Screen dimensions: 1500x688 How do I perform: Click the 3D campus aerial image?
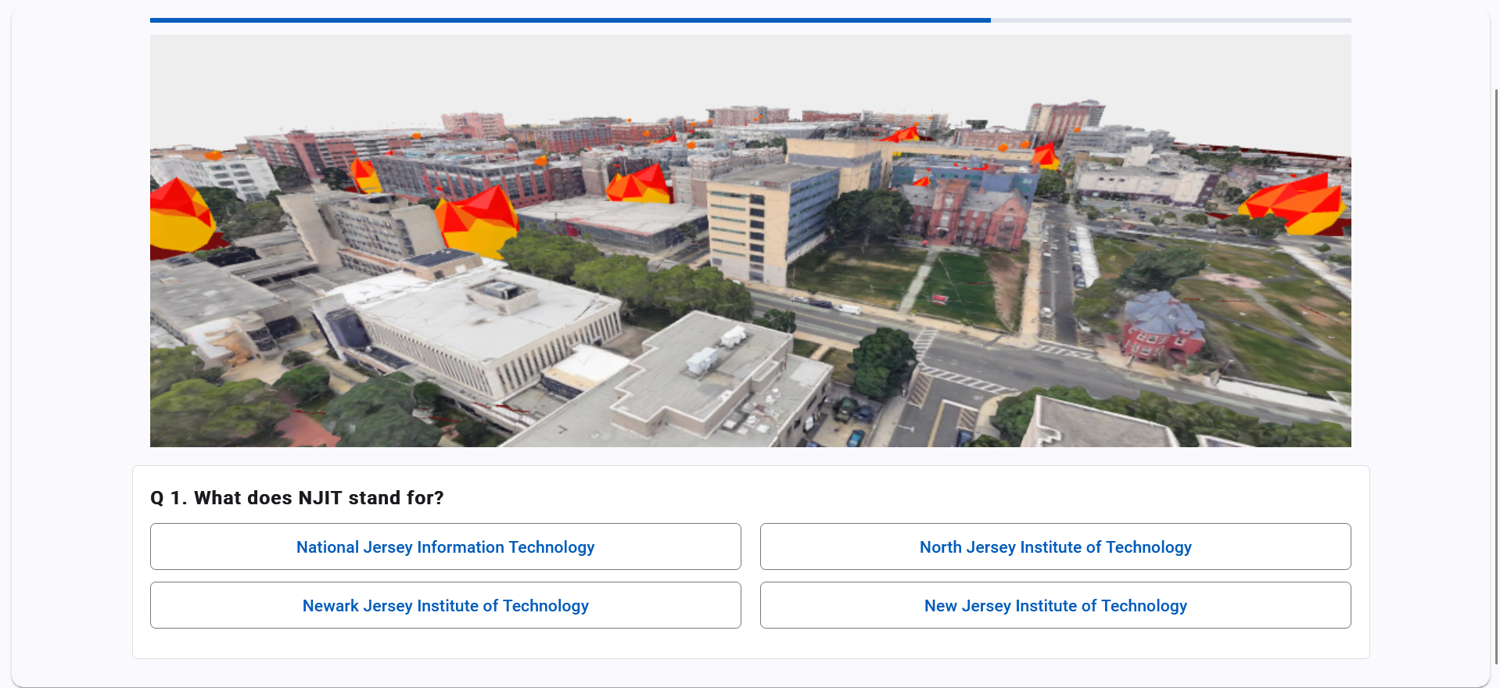pyautogui.click(x=750, y=241)
